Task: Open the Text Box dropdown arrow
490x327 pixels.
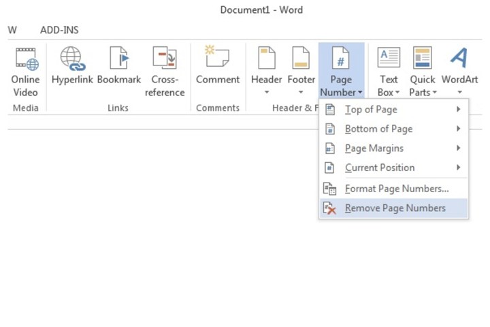Action: tap(397, 93)
